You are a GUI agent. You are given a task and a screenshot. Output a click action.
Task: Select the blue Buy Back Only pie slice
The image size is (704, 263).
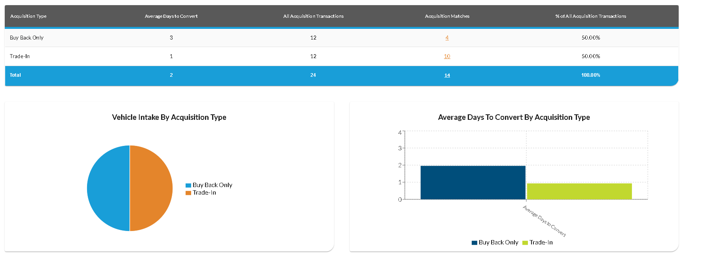pos(108,188)
